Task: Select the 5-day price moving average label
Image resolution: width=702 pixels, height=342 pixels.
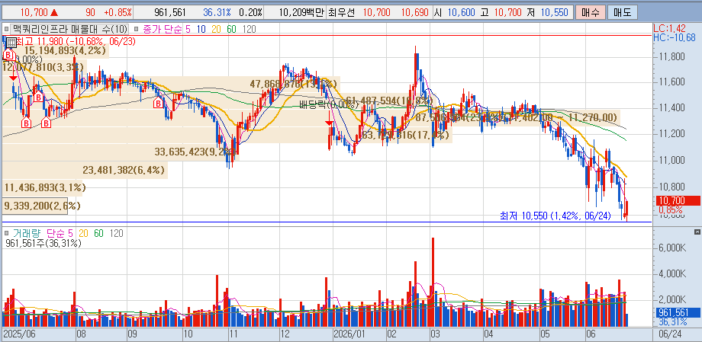Action: 188,30
